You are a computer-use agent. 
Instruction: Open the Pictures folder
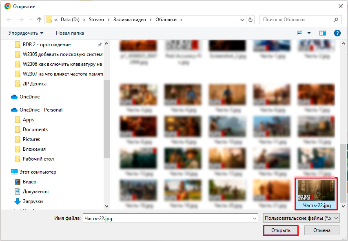tap(31, 139)
